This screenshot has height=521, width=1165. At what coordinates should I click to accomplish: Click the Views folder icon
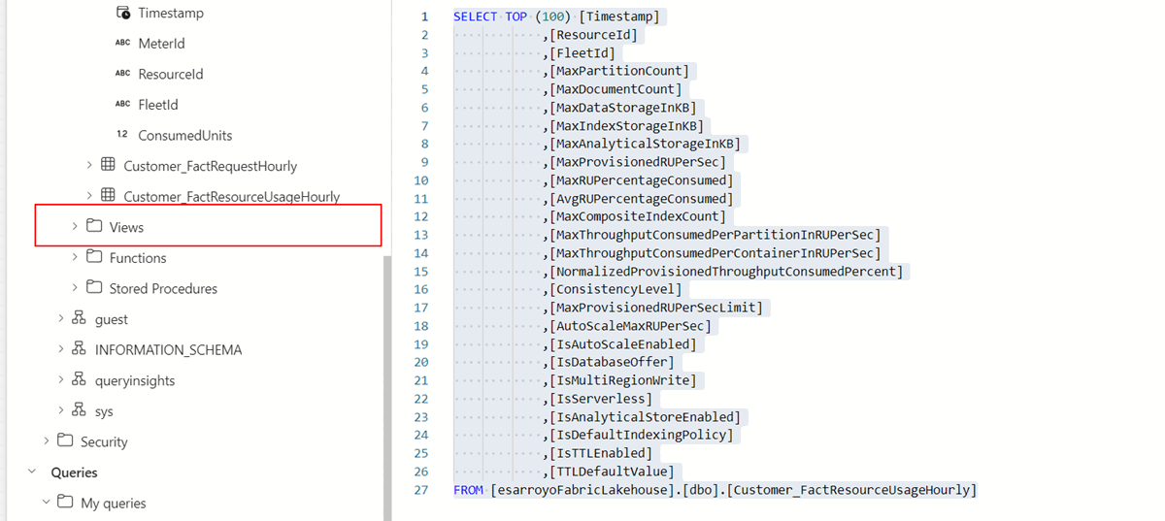[x=93, y=226]
